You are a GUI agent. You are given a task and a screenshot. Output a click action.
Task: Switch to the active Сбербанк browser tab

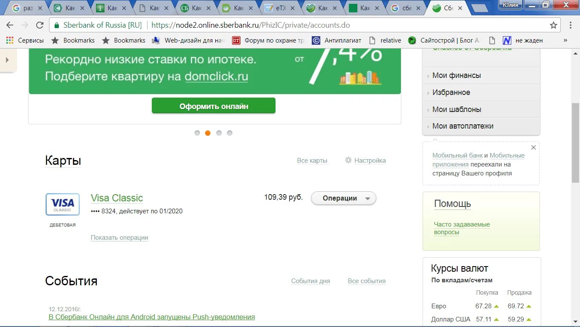448,8
